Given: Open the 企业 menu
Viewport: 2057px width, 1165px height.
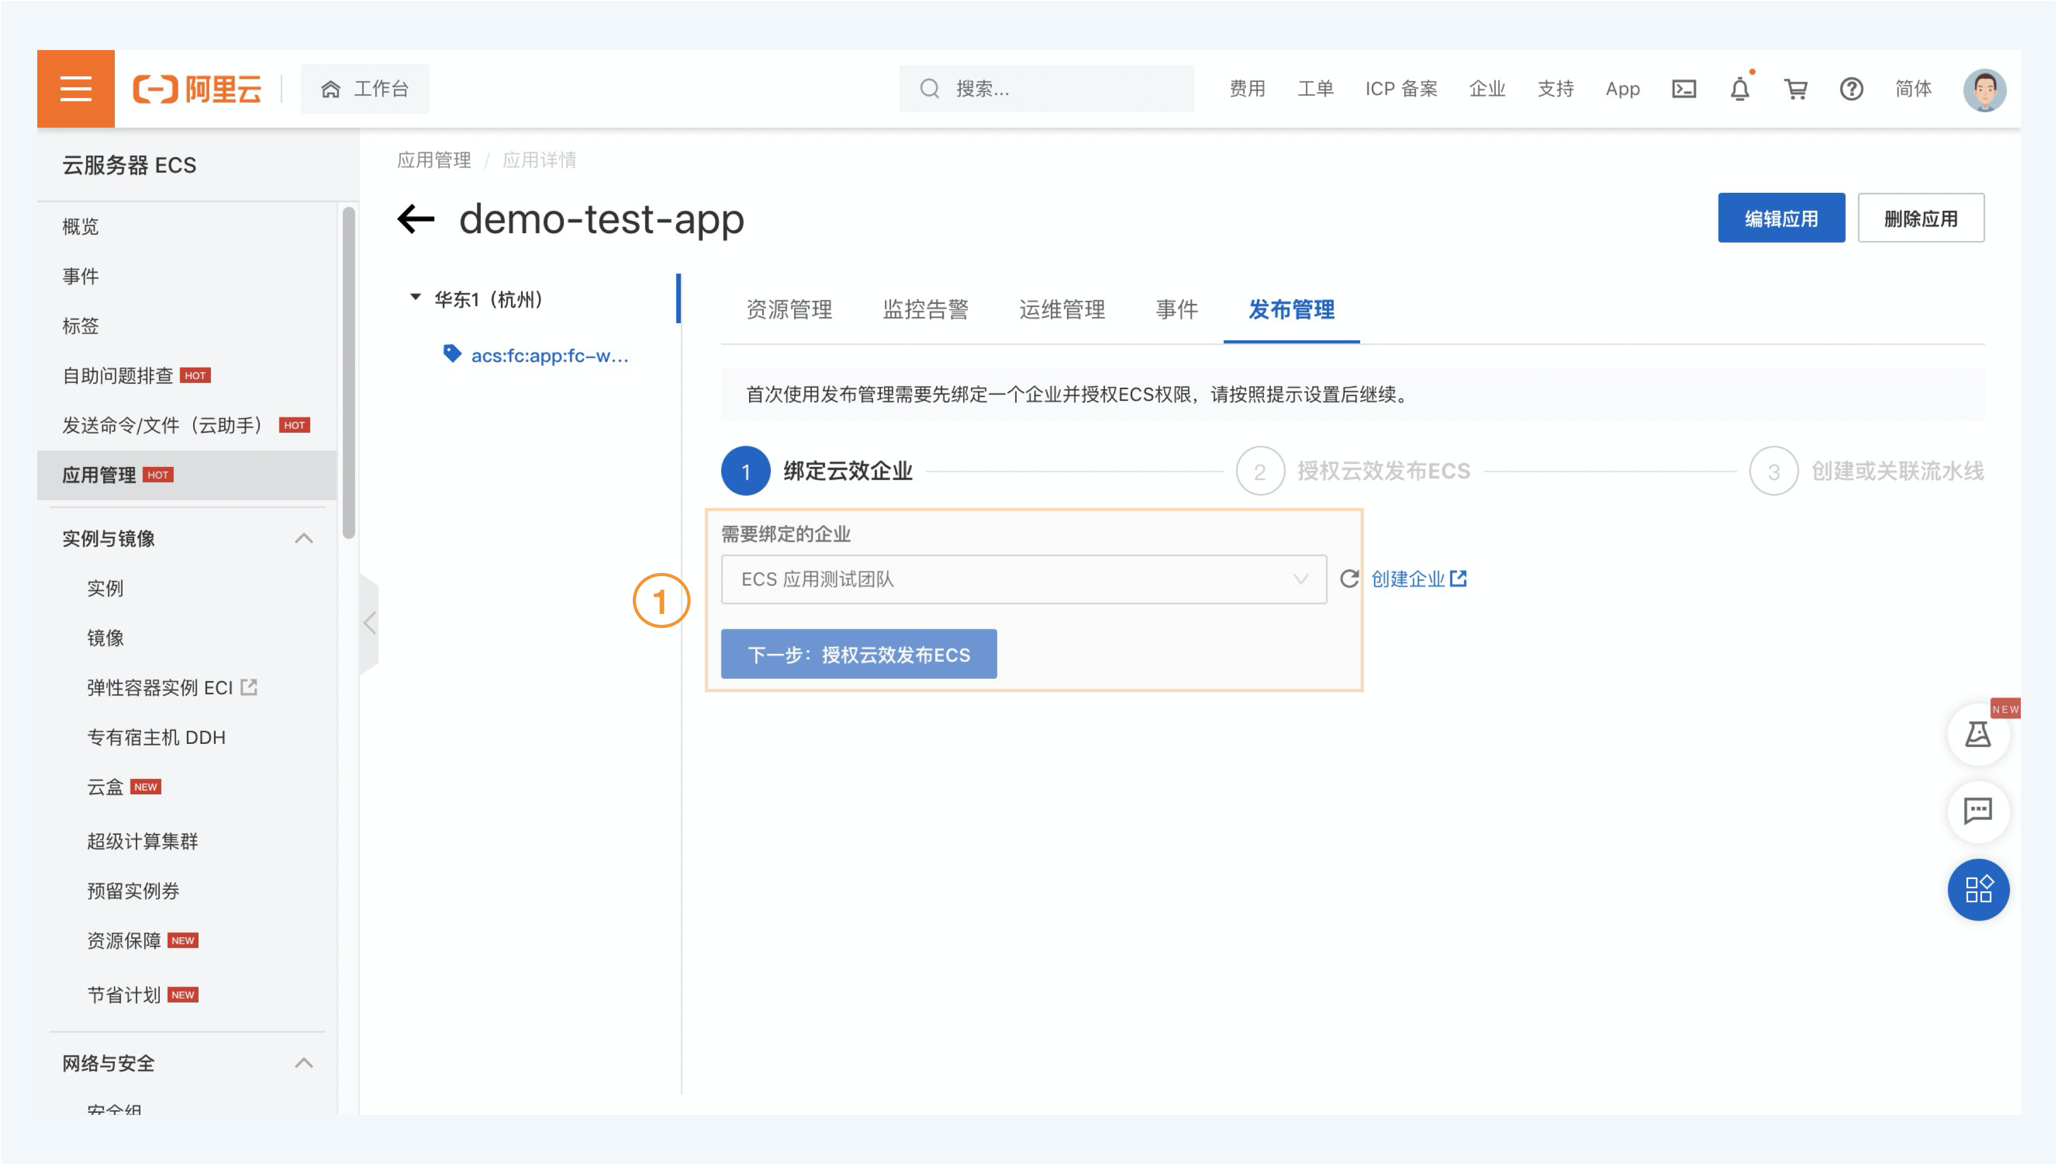Looking at the screenshot, I should (1487, 89).
